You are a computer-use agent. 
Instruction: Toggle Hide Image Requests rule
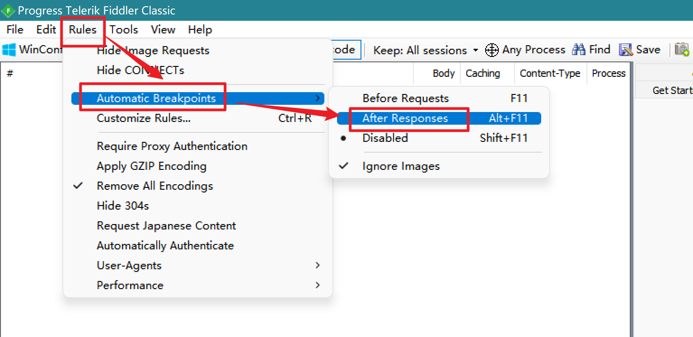tap(198, 50)
